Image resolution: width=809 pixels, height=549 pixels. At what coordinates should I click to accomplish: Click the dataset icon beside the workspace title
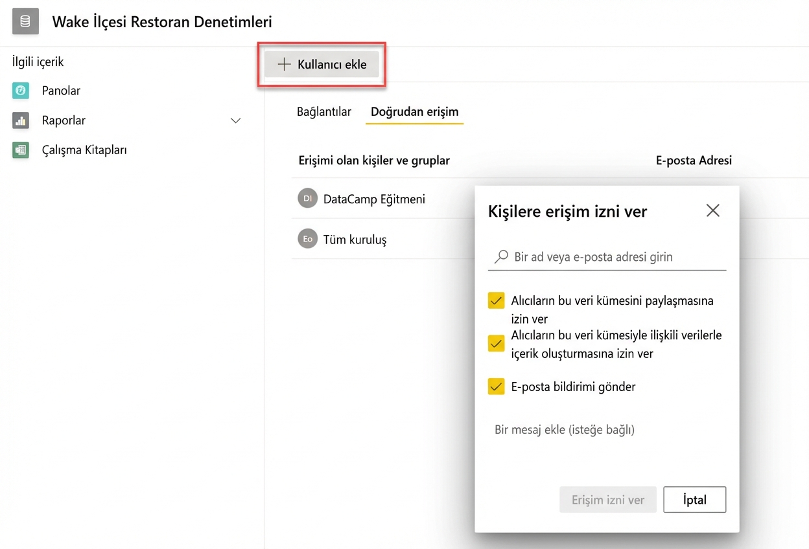25,21
